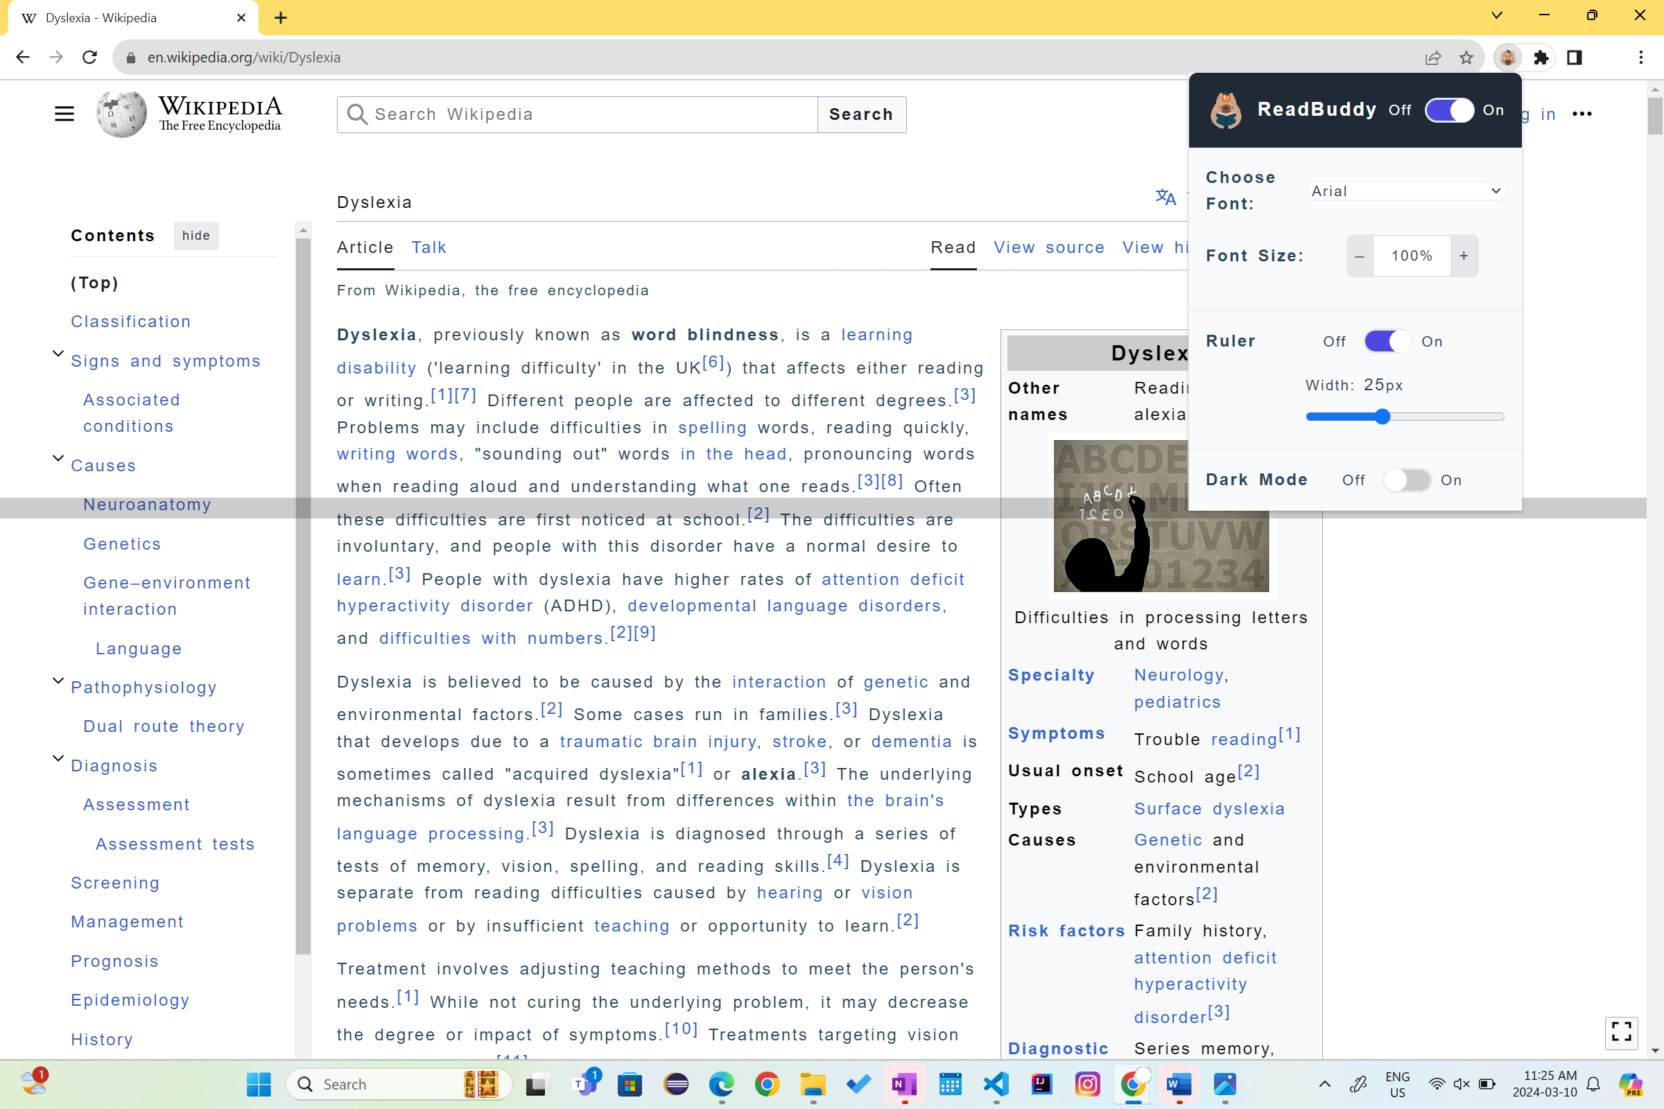
Task: Toggle ReadBuddy main on/off switch
Action: click(x=1449, y=110)
